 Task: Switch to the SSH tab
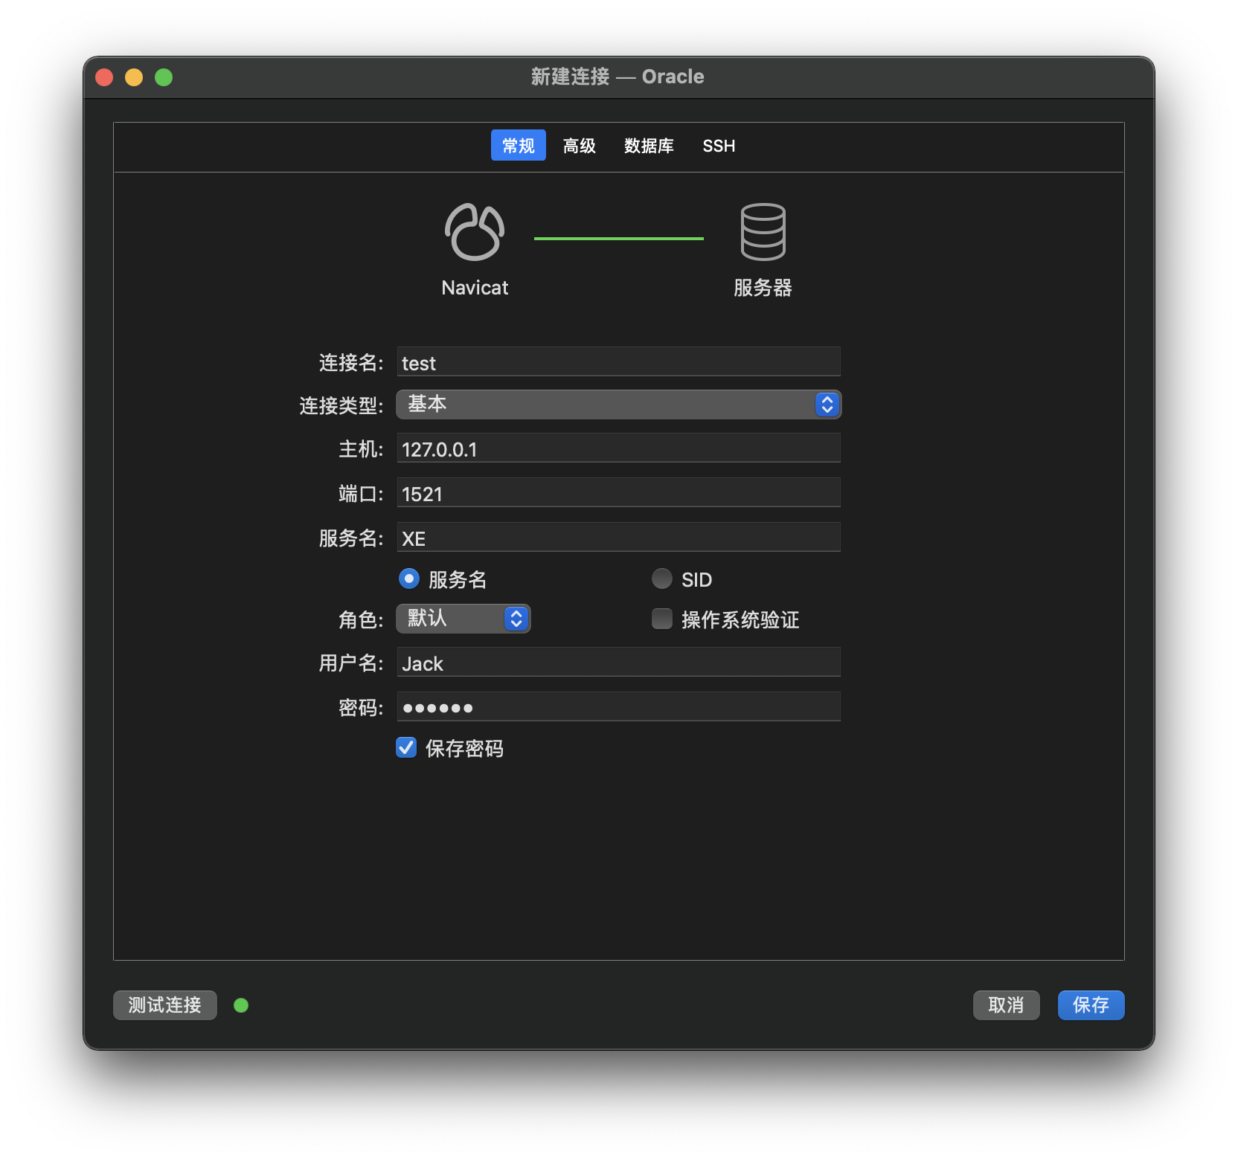pyautogui.click(x=719, y=146)
